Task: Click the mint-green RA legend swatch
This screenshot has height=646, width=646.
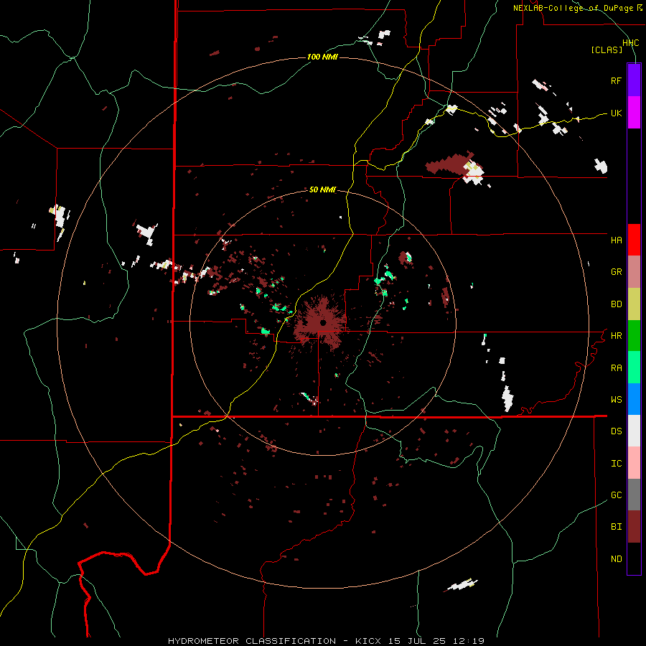Action: pyautogui.click(x=634, y=368)
